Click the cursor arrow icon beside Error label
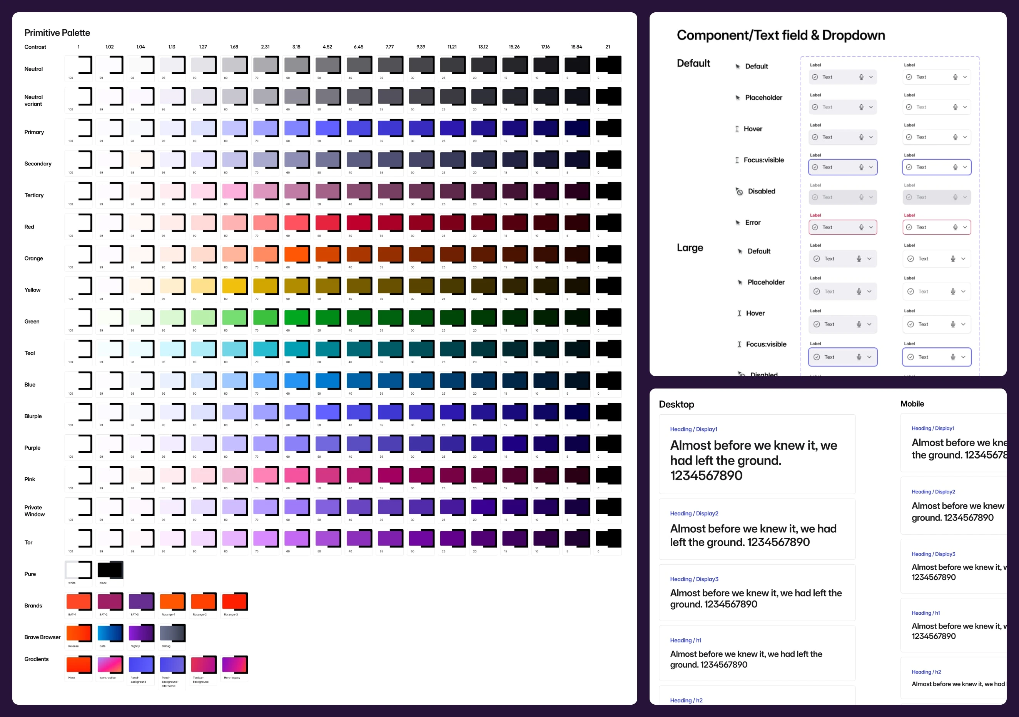The image size is (1019, 717). coord(738,223)
